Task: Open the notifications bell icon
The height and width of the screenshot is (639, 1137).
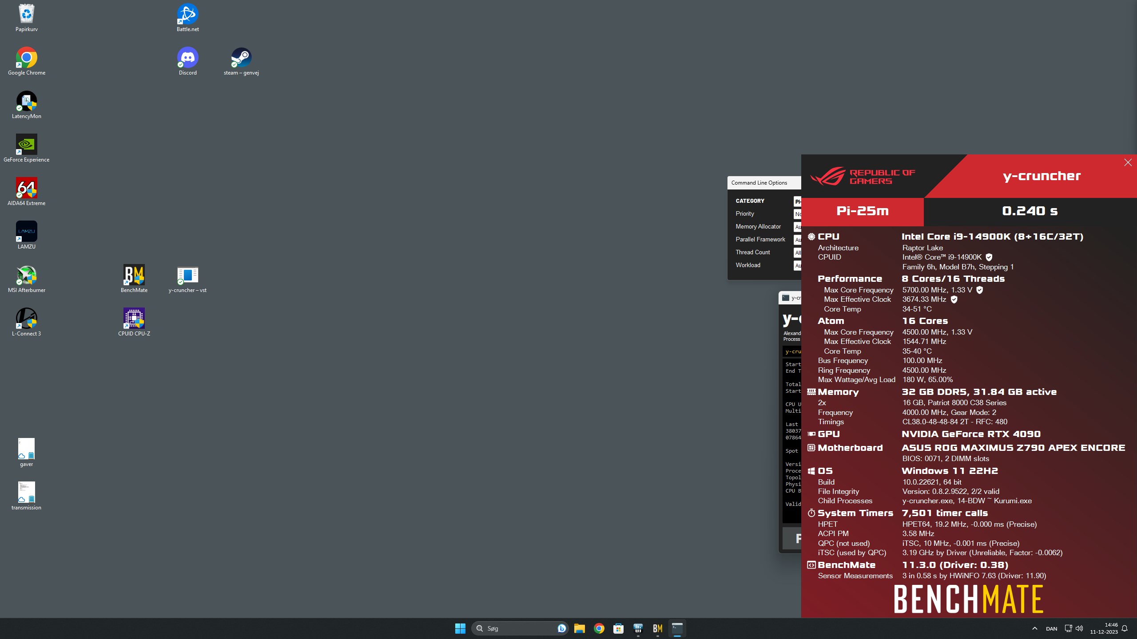Action: pos(1125,628)
